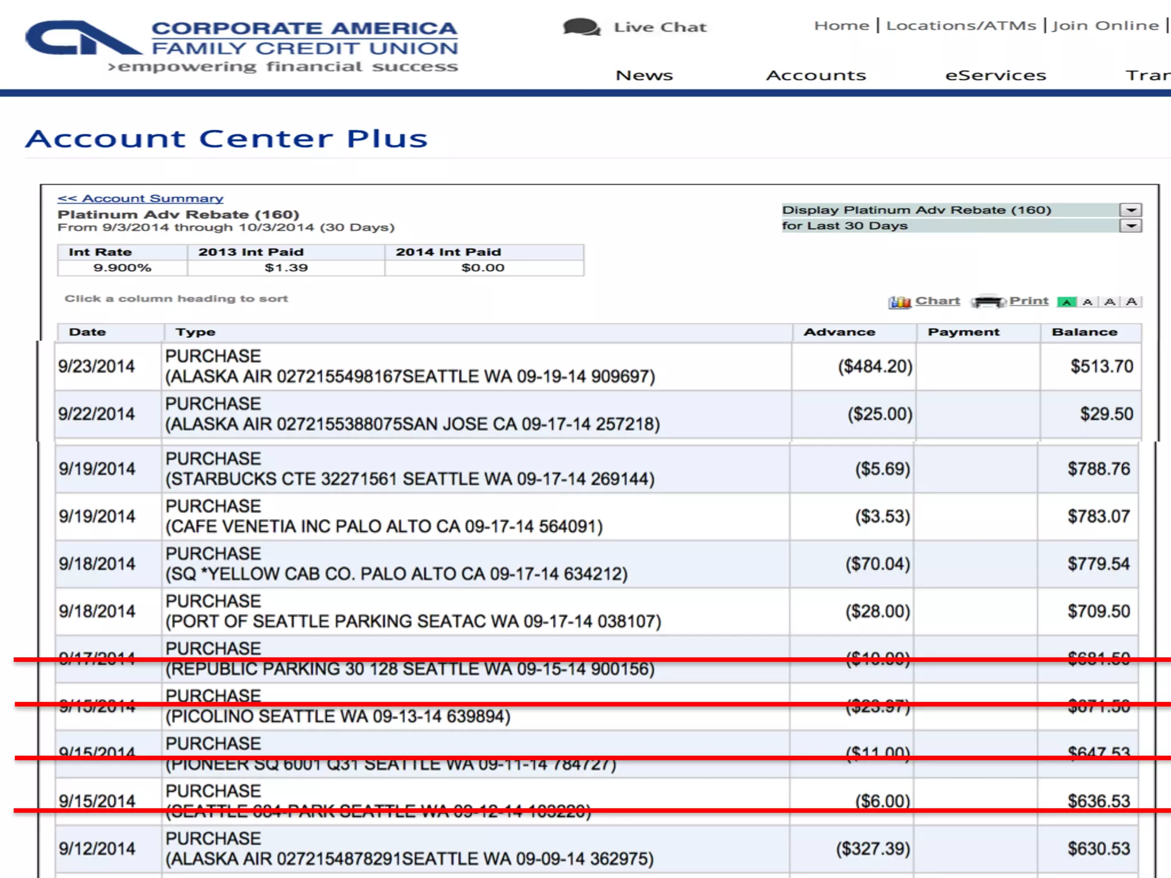Sort by the Balance column heading
Screen dimensions: 1171x878
1084,332
